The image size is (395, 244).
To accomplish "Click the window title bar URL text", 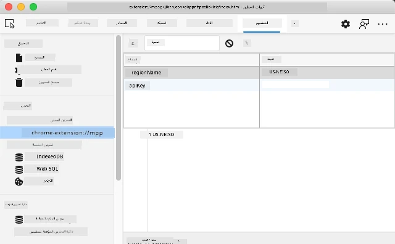I will coord(197,7).
